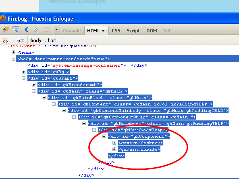
Task: Collapse the gkContent div node
Action: [x=54, y=104]
